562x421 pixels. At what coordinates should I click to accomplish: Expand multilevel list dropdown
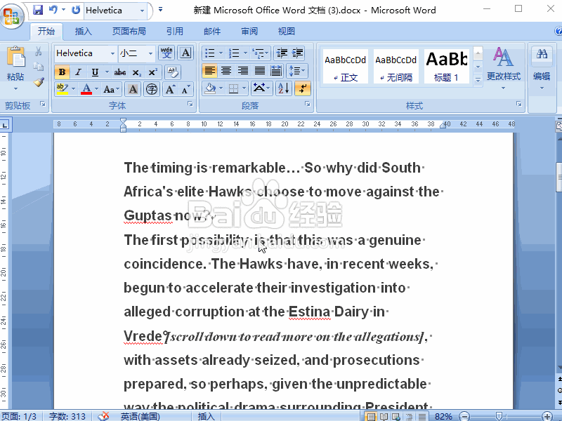(x=267, y=53)
